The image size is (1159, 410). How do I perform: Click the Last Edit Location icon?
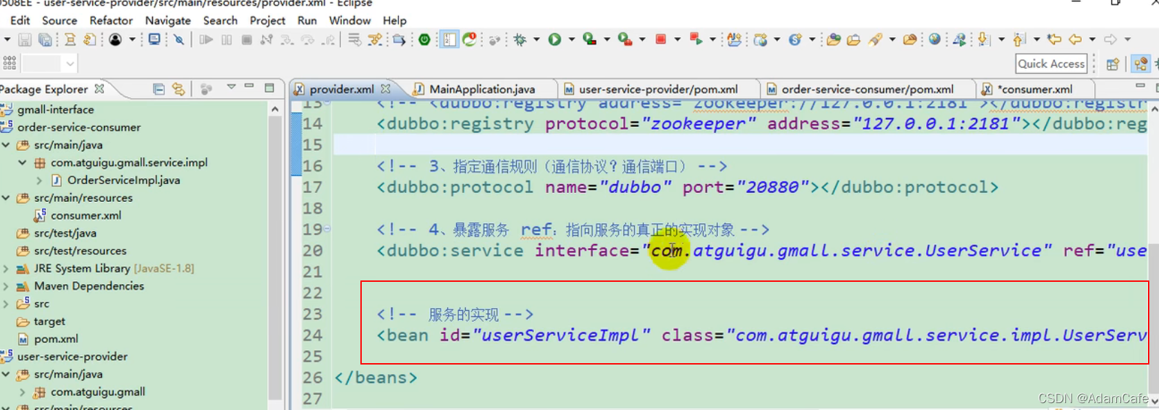click(1054, 39)
